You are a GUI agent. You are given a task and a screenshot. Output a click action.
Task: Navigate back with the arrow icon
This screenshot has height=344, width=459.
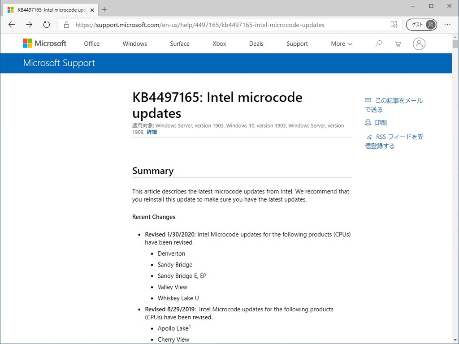[12, 25]
